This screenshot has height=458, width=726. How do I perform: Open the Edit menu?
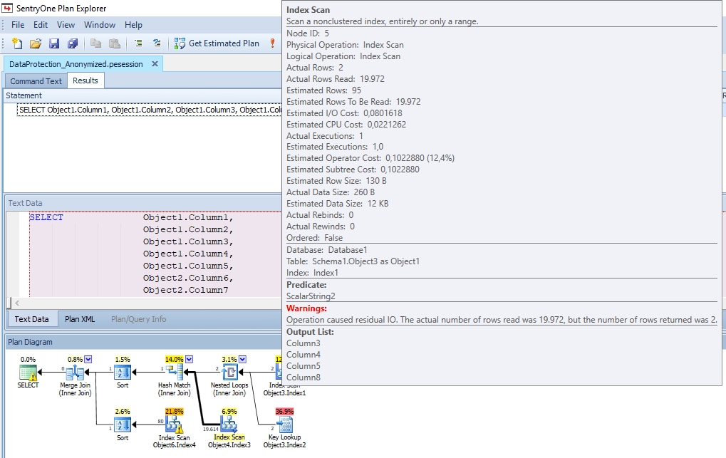41,25
